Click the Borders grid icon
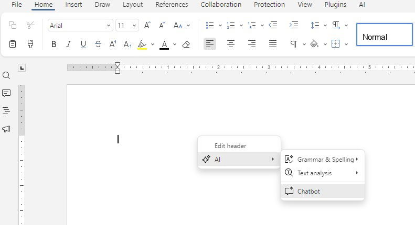This screenshot has width=415, height=225. 335,44
